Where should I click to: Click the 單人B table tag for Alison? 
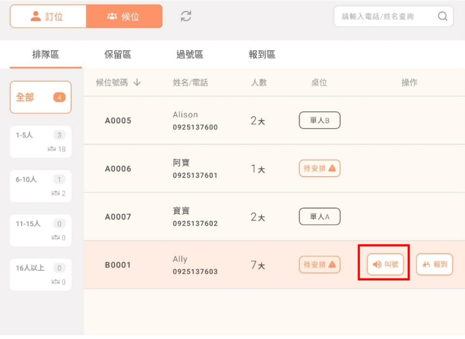point(319,121)
